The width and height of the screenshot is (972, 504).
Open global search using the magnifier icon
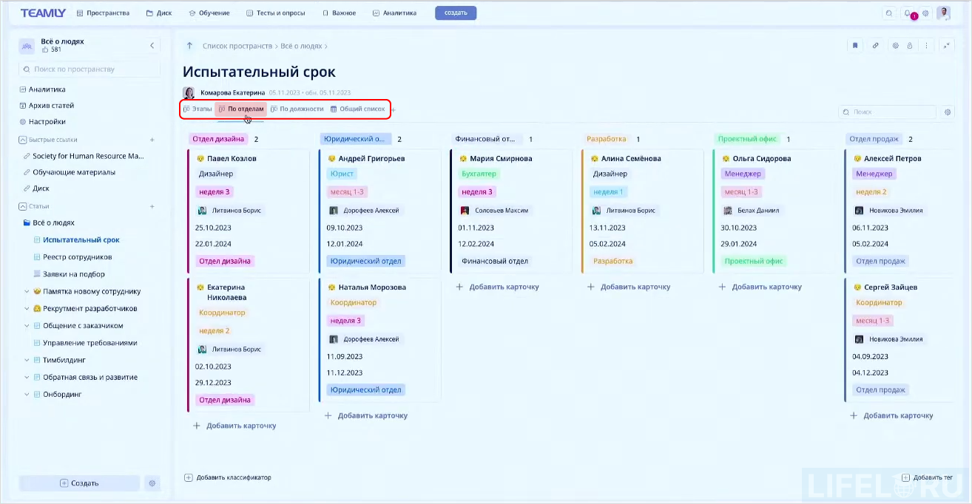[889, 13]
